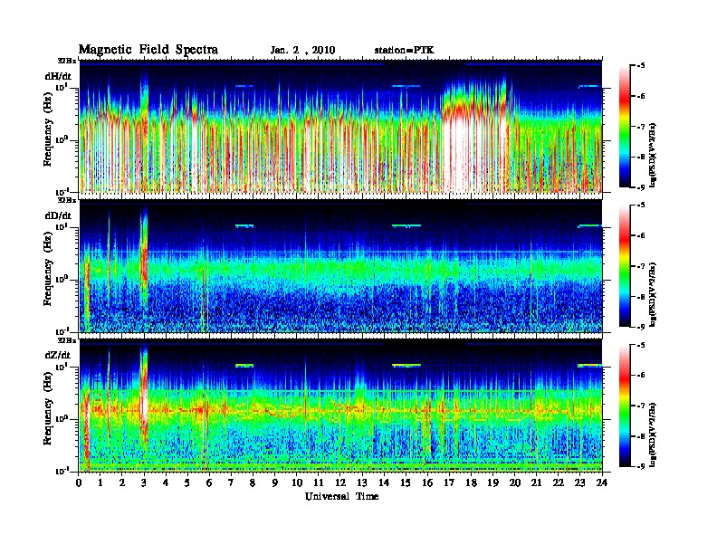Click the dH/dt panel color scale bar
Screen dimensions: 717x554
coord(624,127)
